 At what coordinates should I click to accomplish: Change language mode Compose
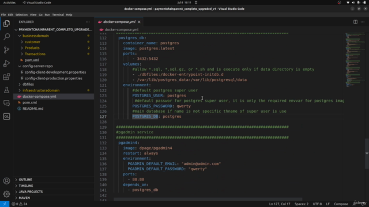point(341,204)
